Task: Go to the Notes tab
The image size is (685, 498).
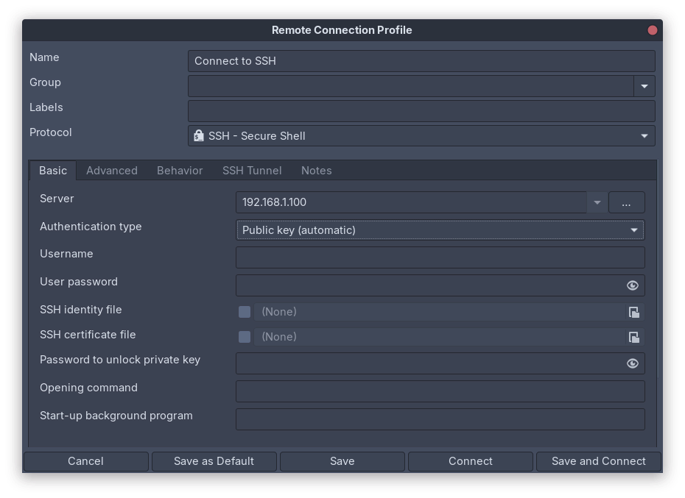Action: [316, 171]
